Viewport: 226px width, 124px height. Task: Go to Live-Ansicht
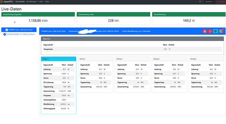[x=20, y=2]
